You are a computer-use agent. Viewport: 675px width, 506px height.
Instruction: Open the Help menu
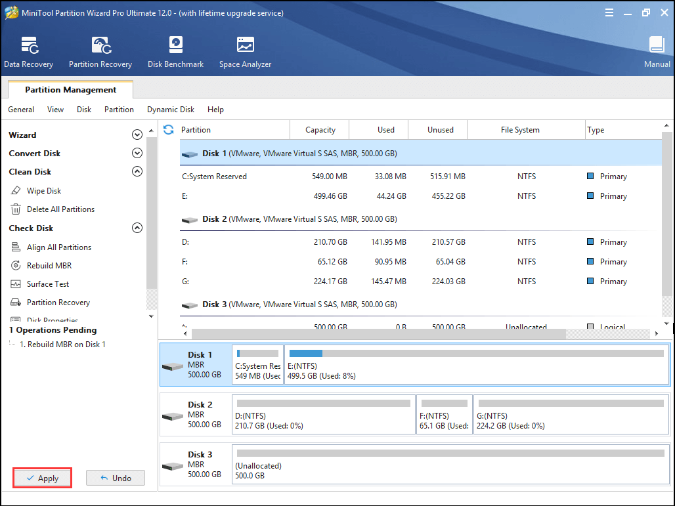215,110
